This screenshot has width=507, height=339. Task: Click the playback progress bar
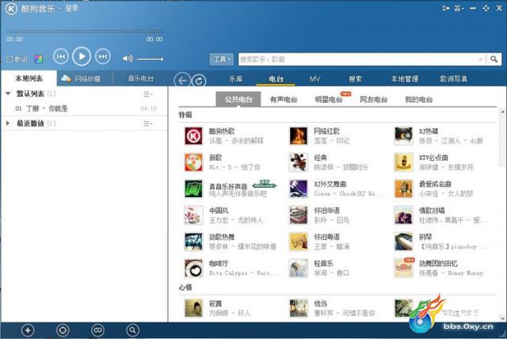click(x=85, y=32)
